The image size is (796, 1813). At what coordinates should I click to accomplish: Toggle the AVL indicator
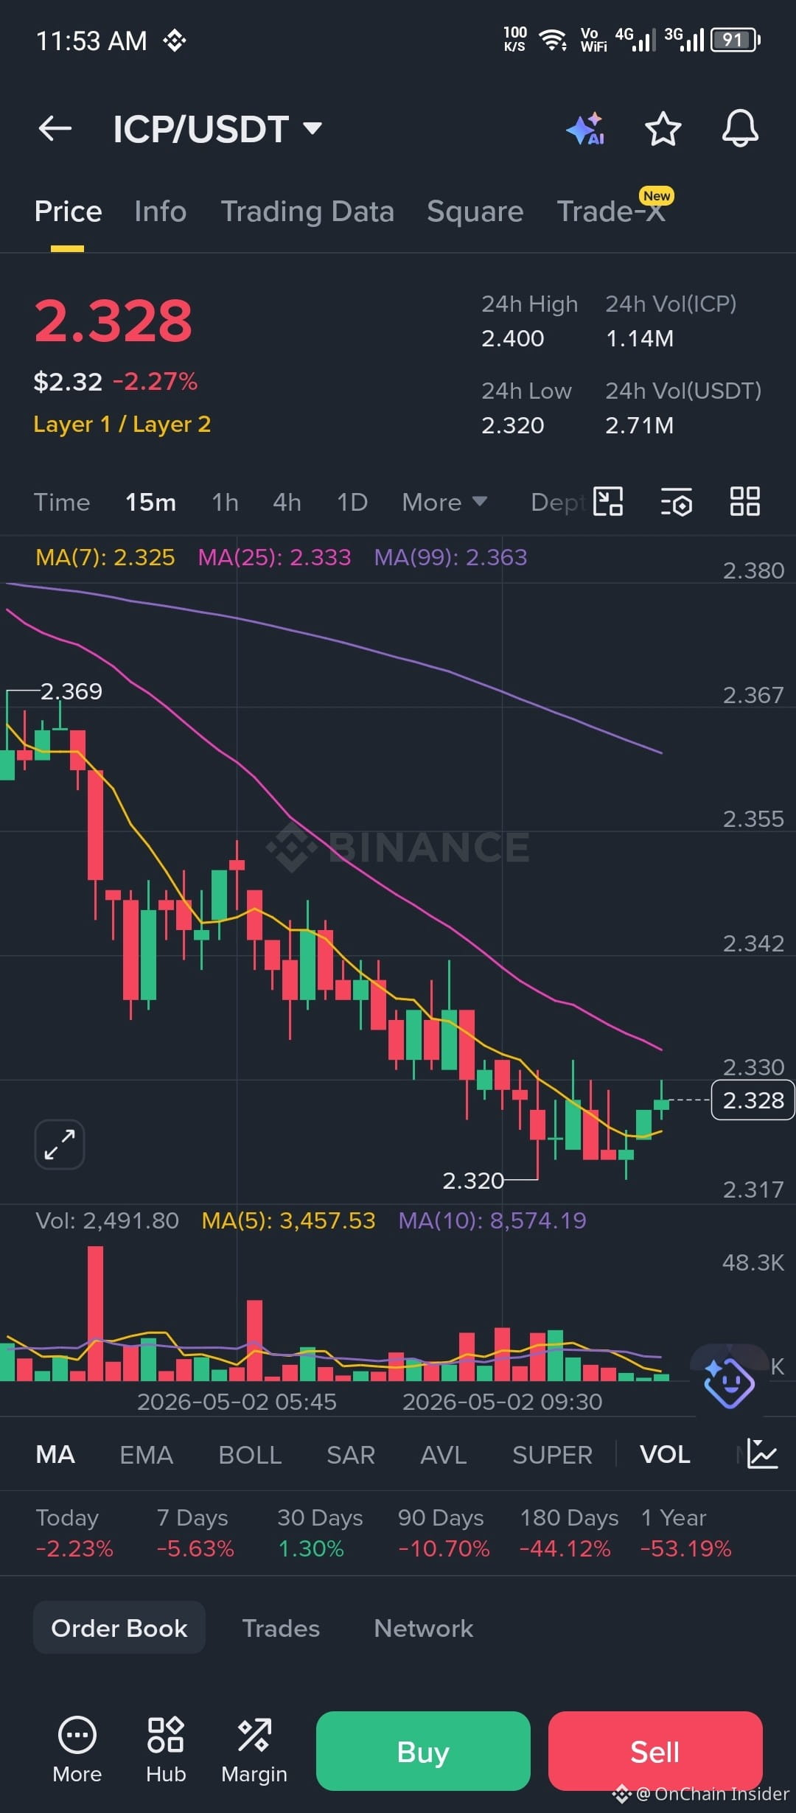(x=443, y=1455)
